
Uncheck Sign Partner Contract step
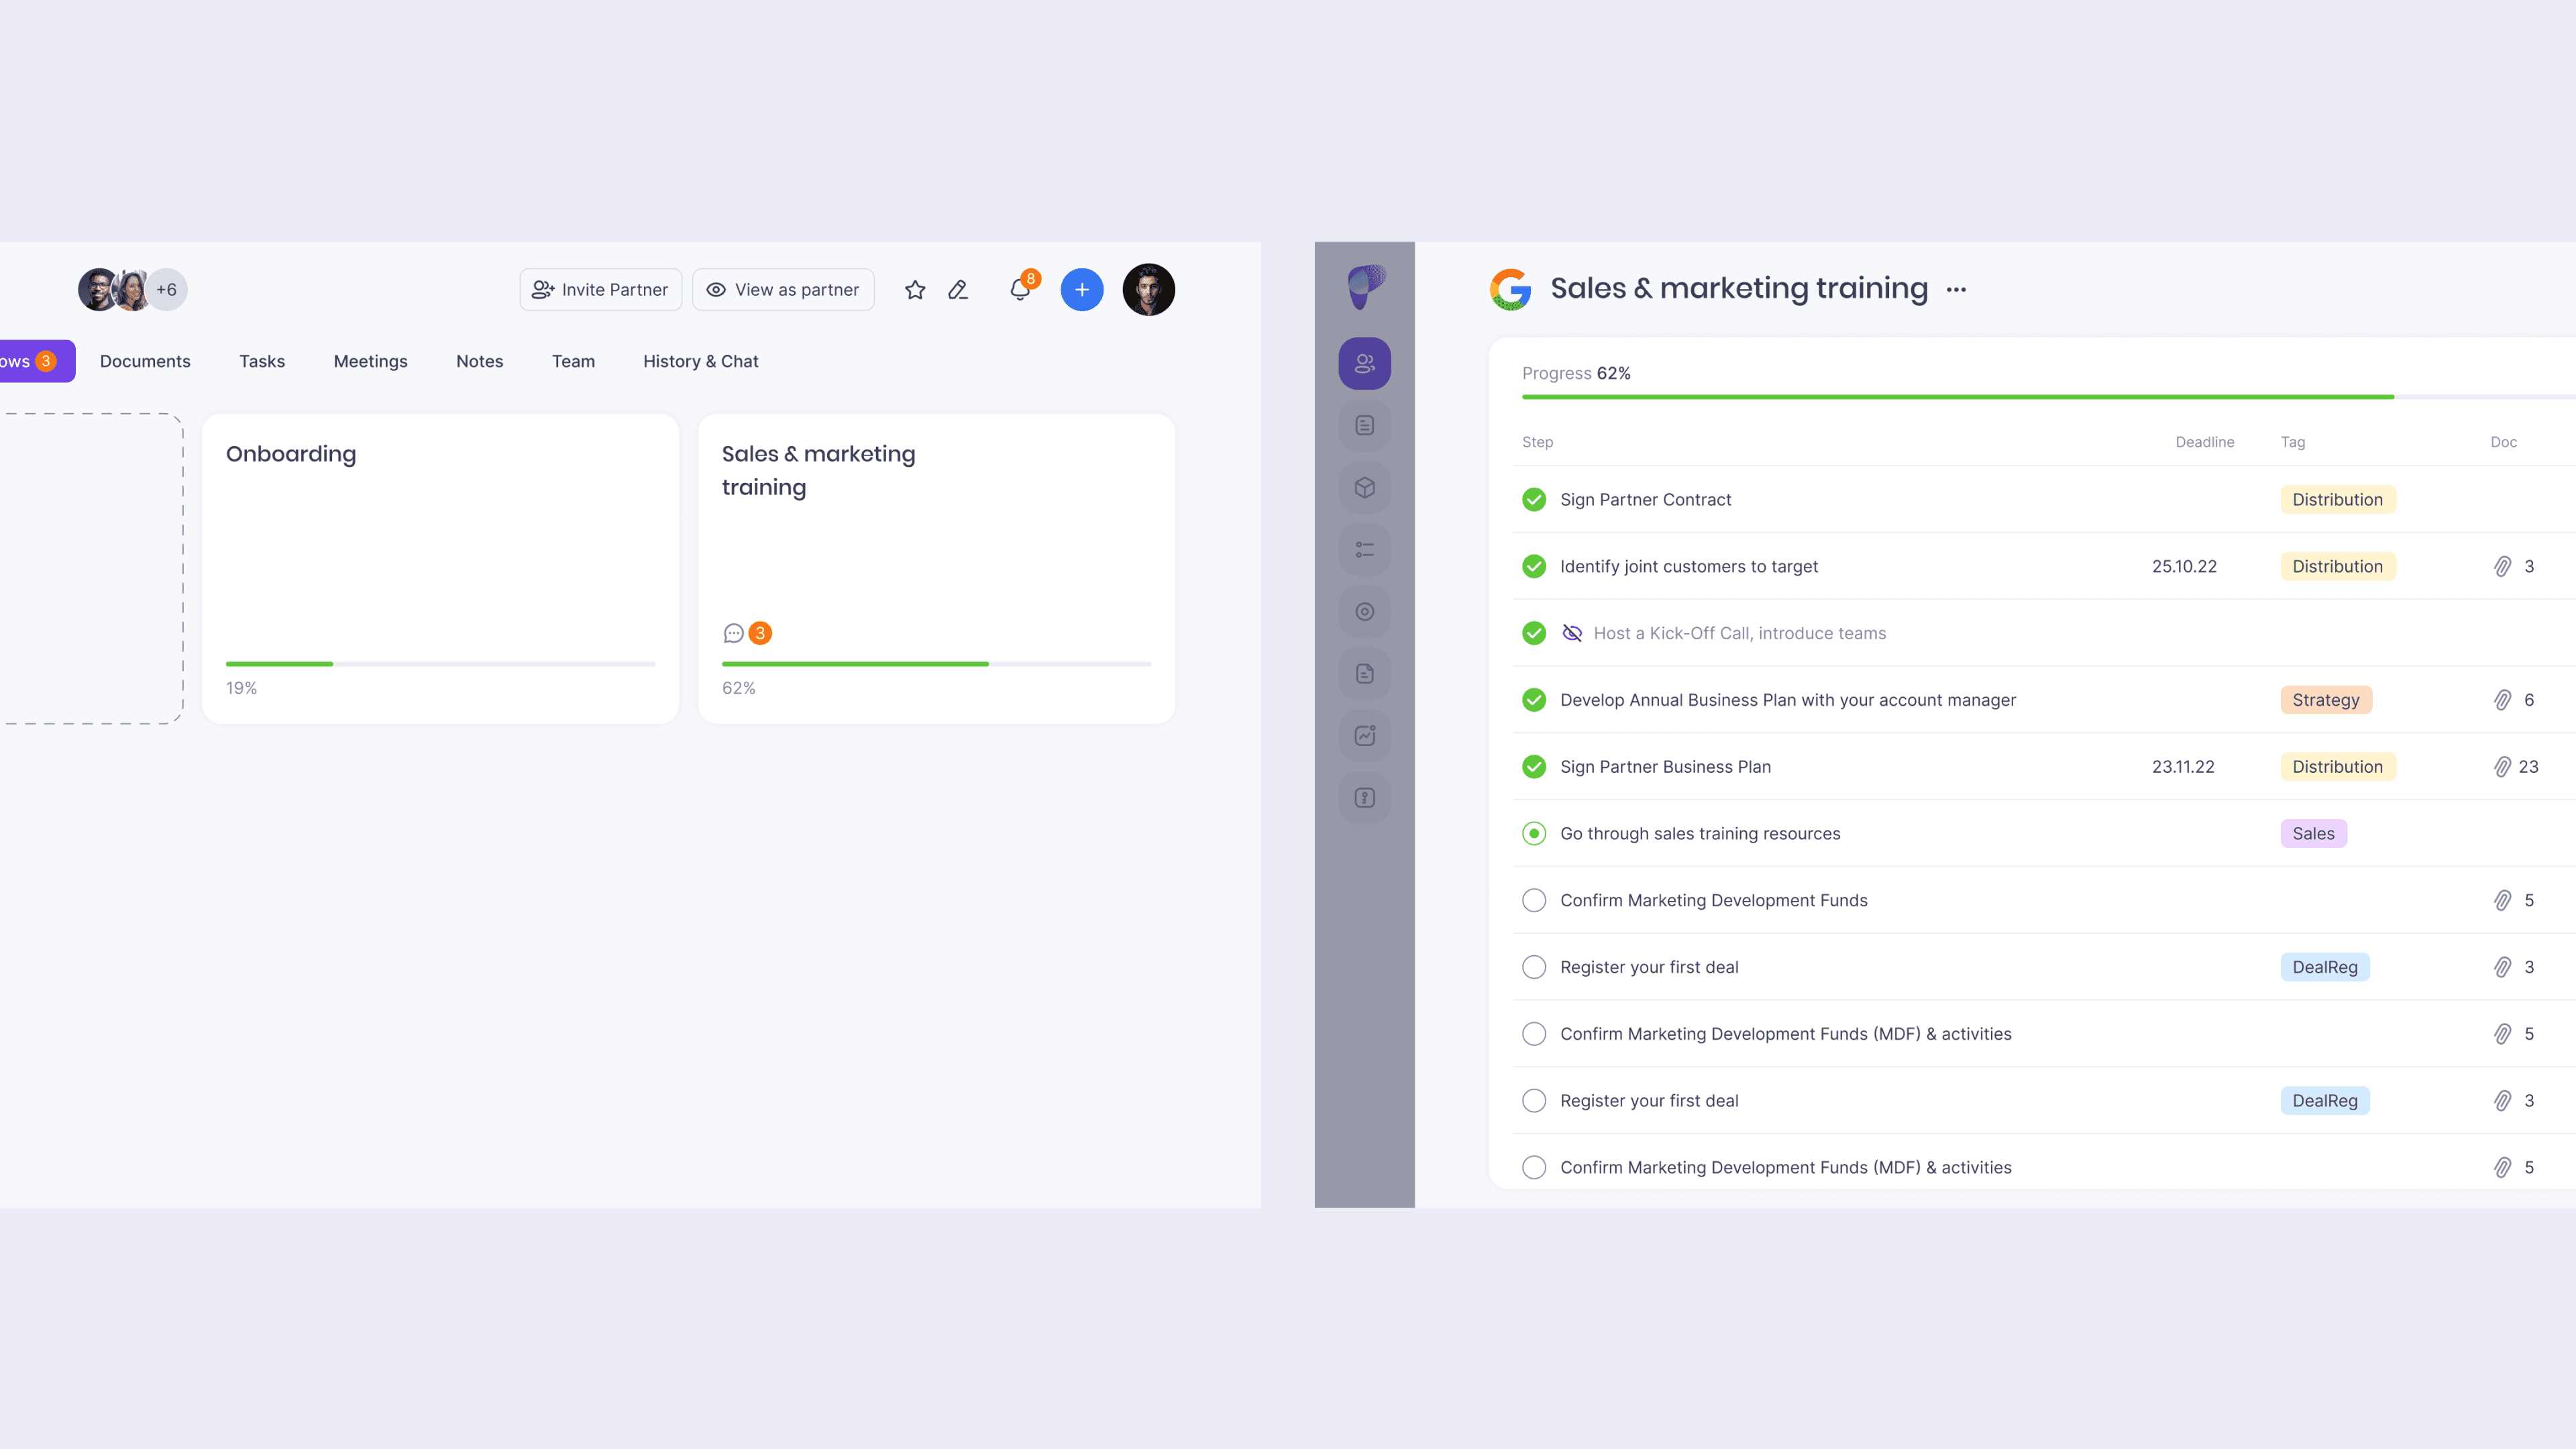(1533, 500)
